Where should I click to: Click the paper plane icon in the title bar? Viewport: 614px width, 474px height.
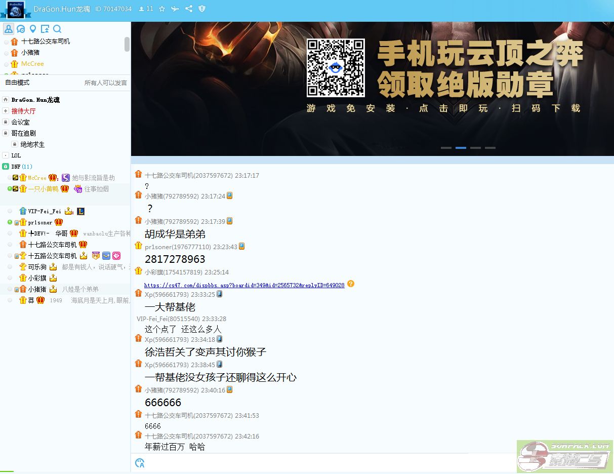coord(175,8)
